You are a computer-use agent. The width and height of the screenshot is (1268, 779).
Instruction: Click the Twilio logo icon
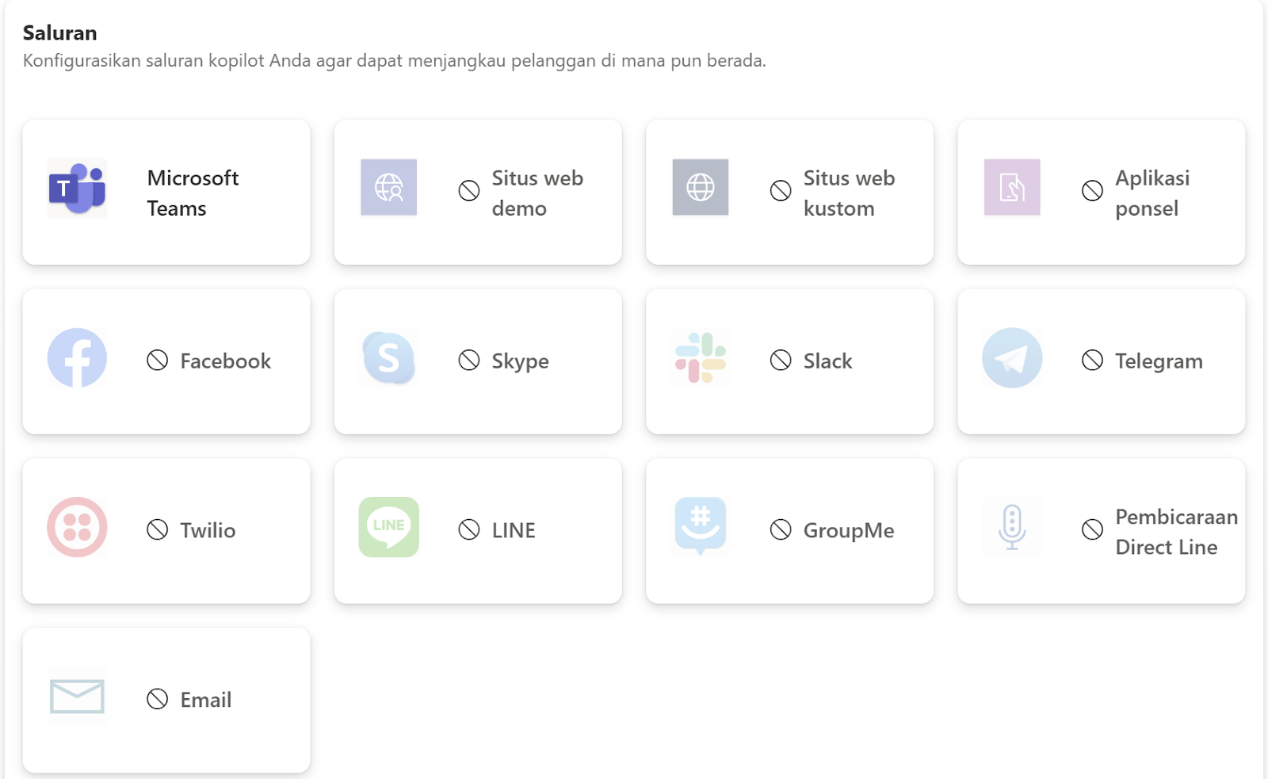pos(77,527)
